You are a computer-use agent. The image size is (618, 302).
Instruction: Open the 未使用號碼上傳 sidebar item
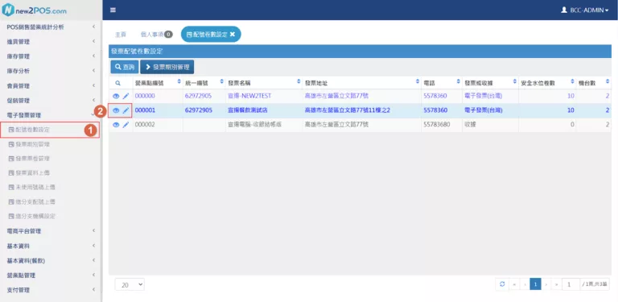32,188
